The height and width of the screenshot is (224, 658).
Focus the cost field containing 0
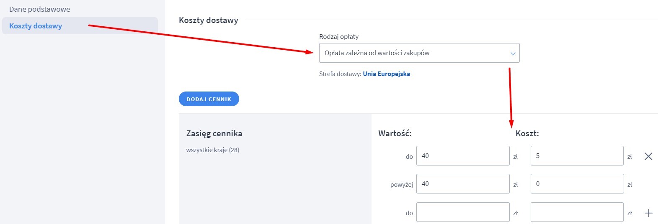tap(577, 184)
